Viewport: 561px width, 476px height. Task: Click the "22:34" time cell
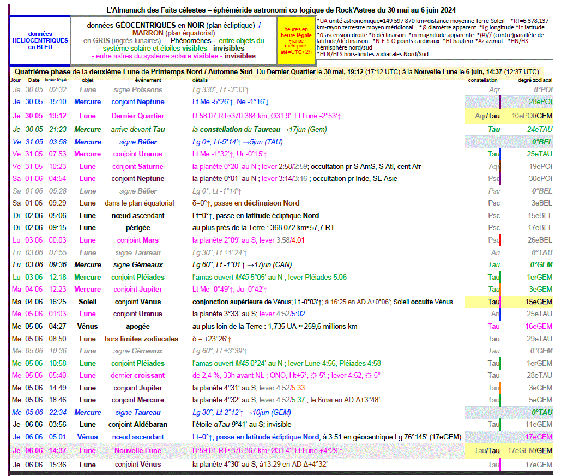tap(58, 412)
